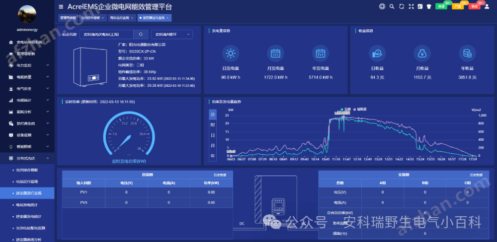This screenshot has height=242, width=497.
Task: Click the monitor icon beside 设备监测
Action: (x=11, y=135)
